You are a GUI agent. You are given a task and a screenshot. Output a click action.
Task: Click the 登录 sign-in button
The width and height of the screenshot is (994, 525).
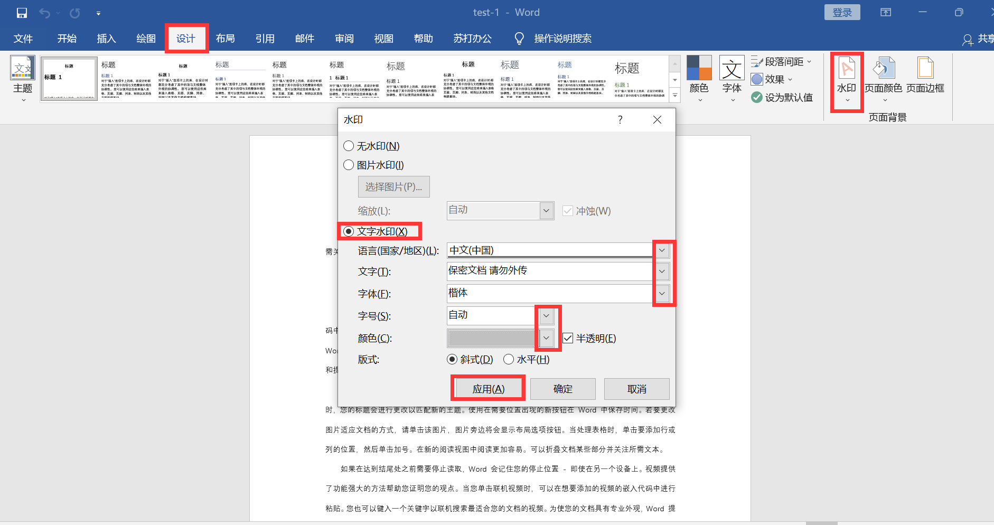842,12
